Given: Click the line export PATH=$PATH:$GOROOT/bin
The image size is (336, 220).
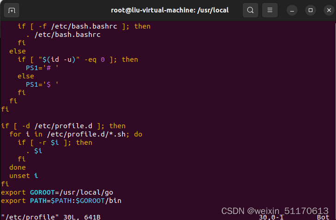Looking at the screenshot, I should tap(61, 201).
